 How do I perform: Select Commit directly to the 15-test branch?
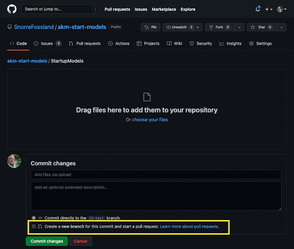click(34, 218)
